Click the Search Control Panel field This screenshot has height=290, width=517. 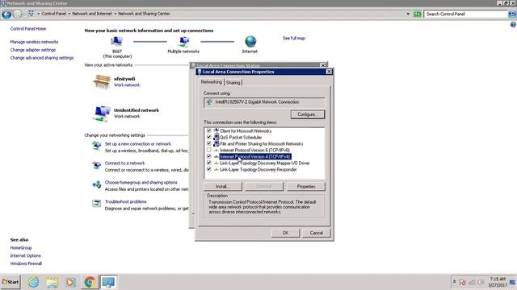click(x=465, y=14)
